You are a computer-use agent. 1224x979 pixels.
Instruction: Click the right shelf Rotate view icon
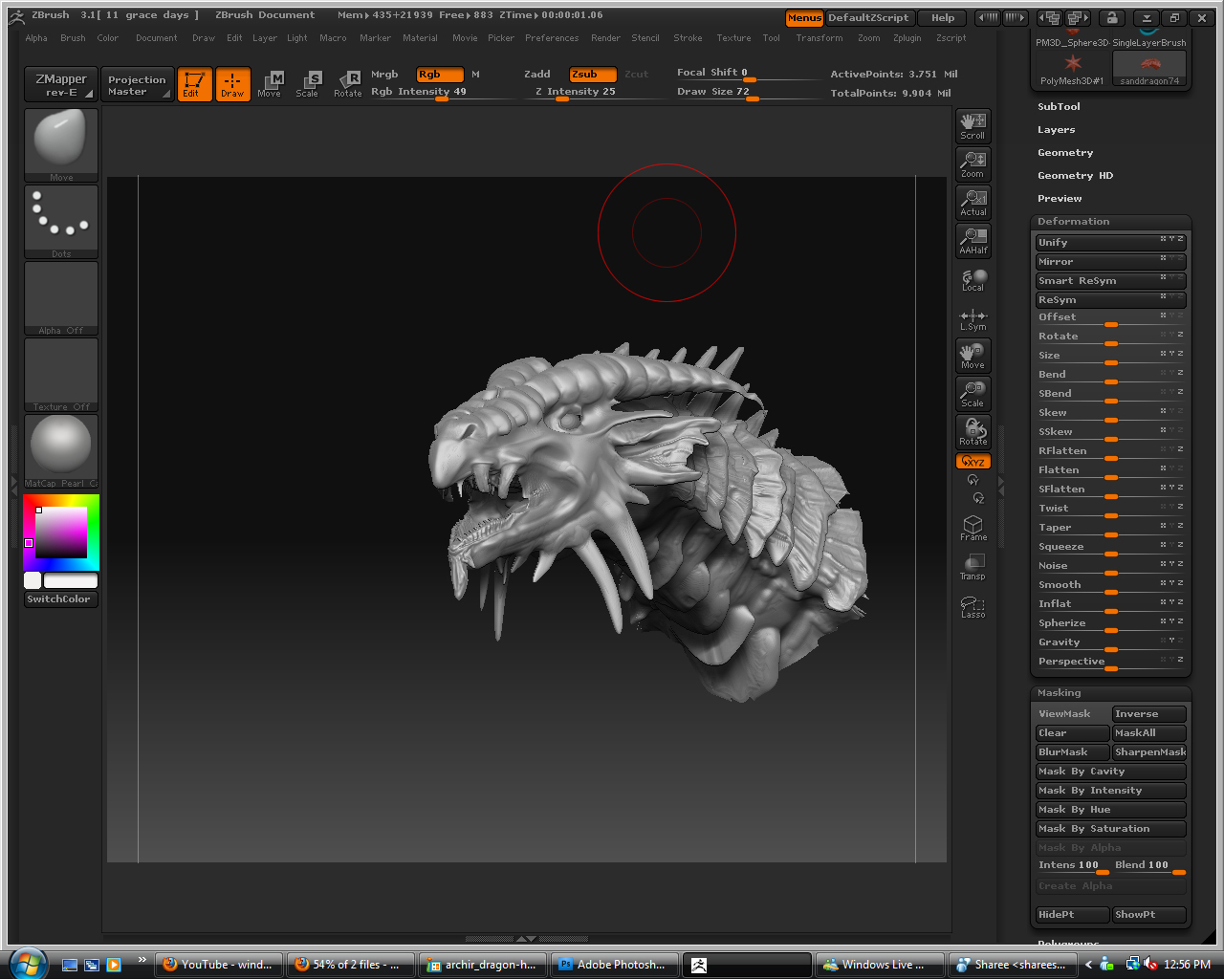click(973, 432)
